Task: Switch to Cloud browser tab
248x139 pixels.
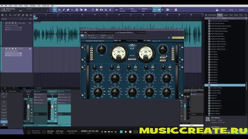Action: [236, 15]
